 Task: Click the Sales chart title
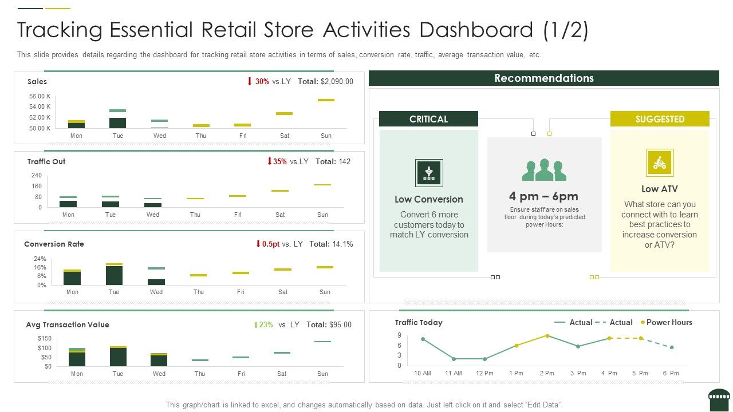37,81
